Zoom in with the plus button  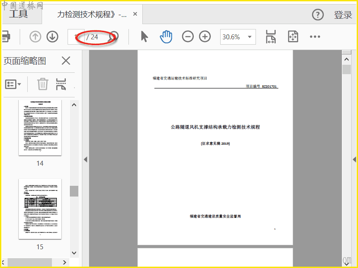205,37
